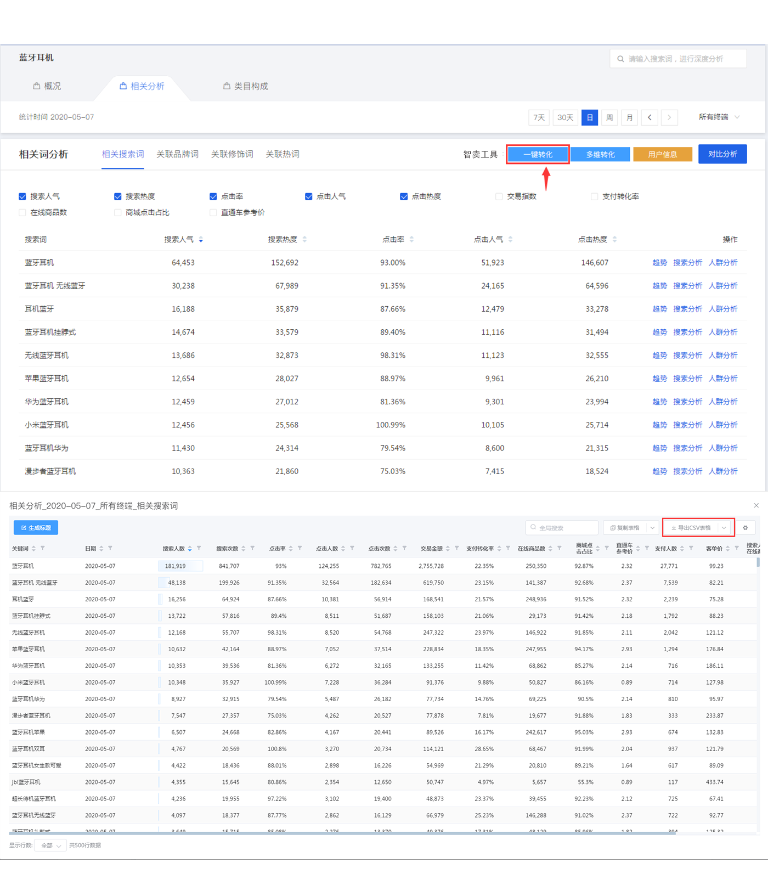
Task: Select the 30天 time range button
Action: point(565,117)
